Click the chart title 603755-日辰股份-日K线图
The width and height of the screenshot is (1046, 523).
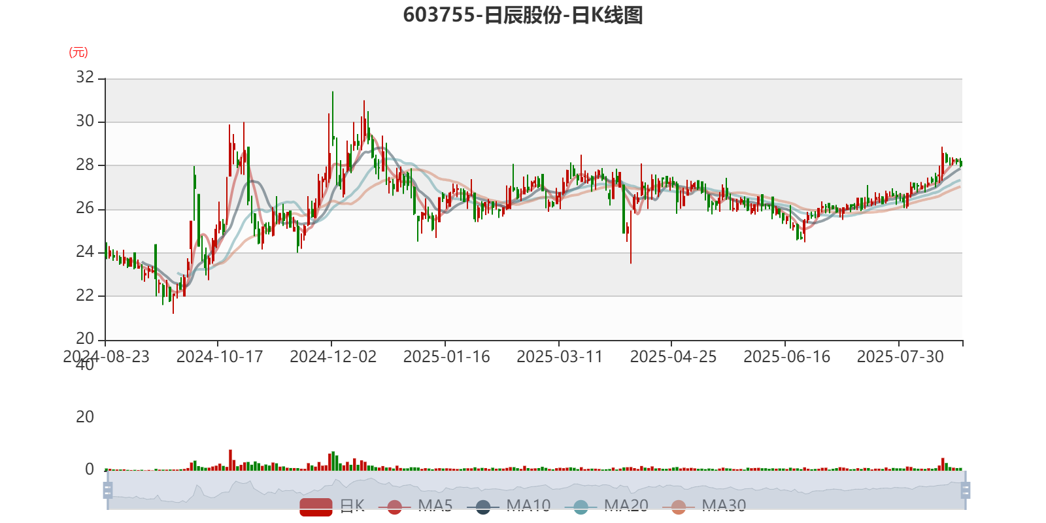[x=523, y=15]
